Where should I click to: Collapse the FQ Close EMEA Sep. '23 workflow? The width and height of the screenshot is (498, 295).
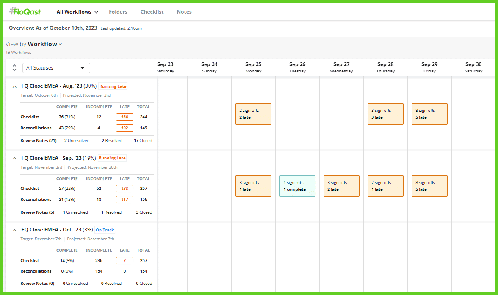pos(14,158)
